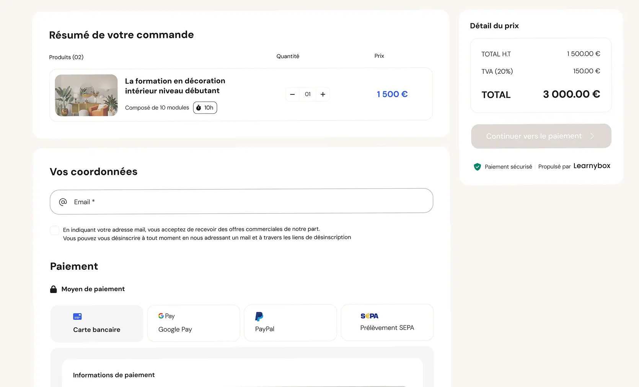
Task: Click the 1 500.00 € pre-tax amount
Action: [584, 54]
